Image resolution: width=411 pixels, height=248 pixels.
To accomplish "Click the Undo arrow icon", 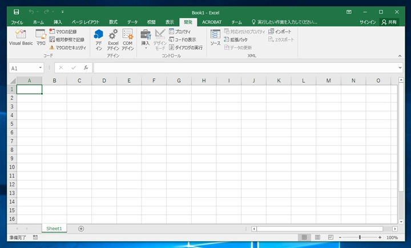I will [31, 12].
